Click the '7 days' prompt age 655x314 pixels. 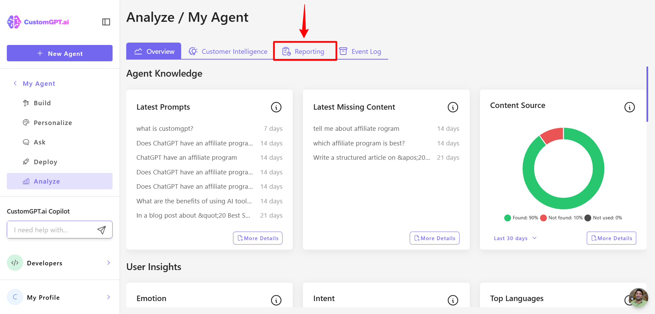click(273, 128)
